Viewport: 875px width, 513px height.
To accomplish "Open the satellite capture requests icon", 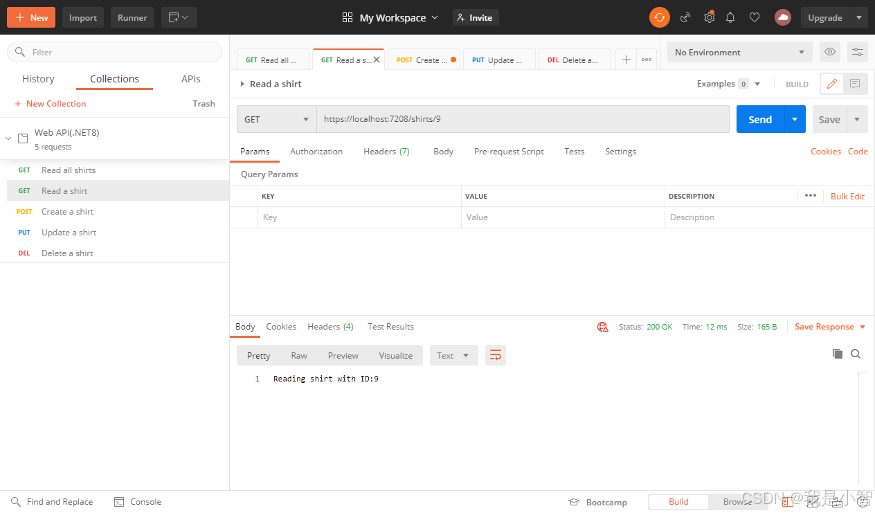I will tap(685, 17).
